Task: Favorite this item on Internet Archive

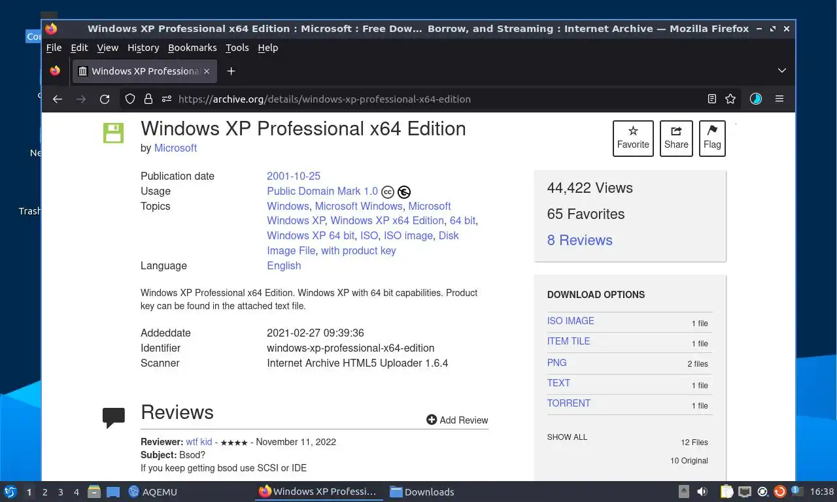Action: [x=633, y=139]
